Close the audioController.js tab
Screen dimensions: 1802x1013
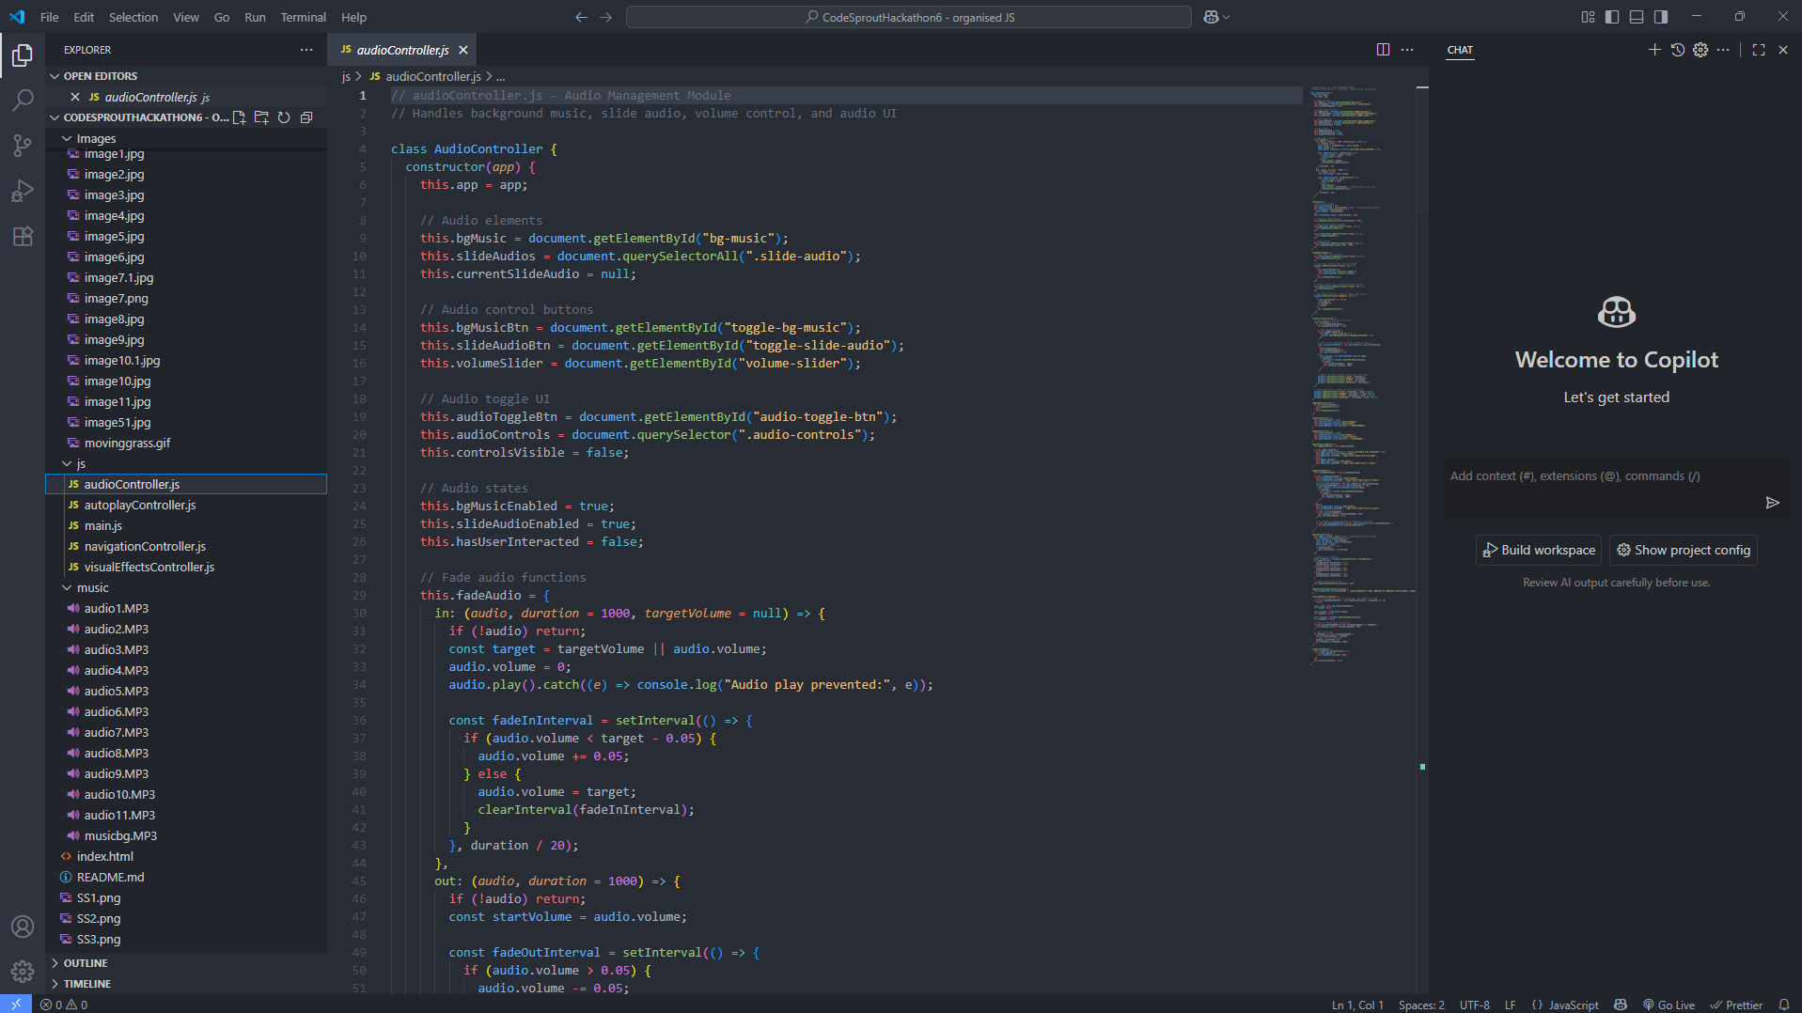point(462,50)
